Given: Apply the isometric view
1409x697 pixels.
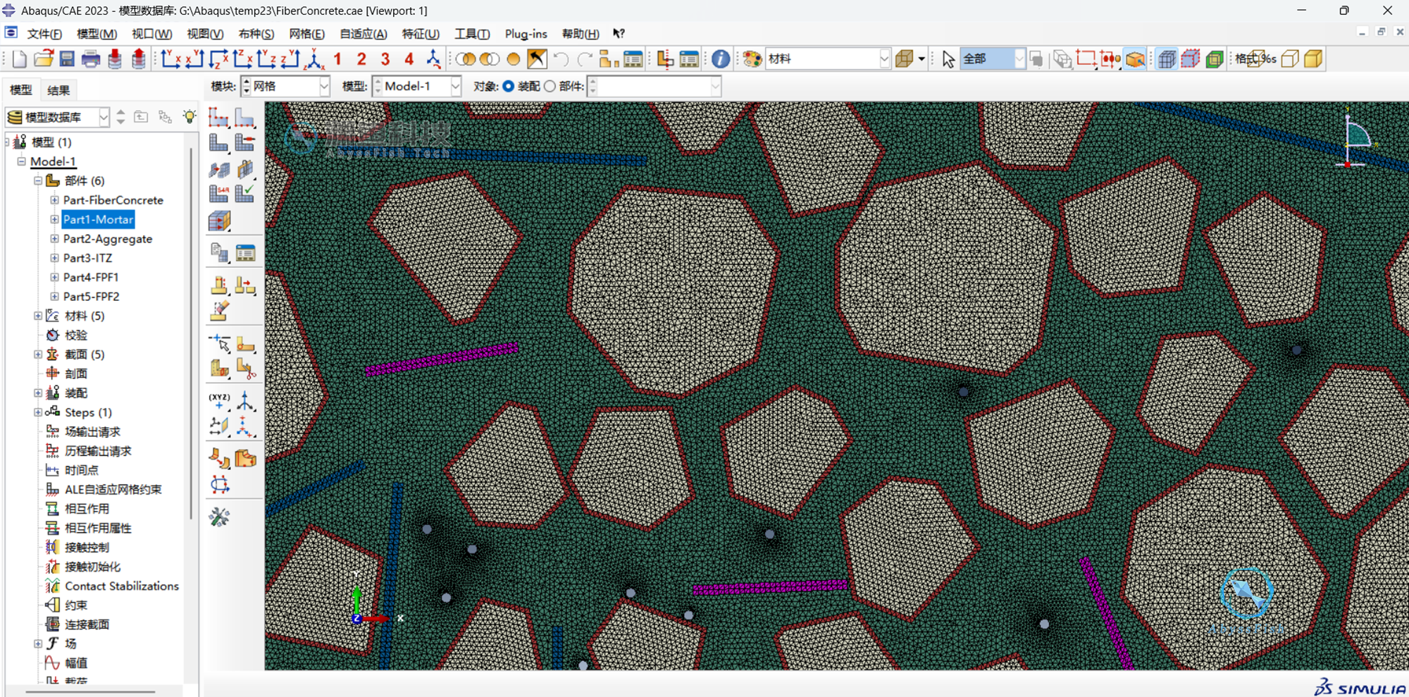Looking at the screenshot, I should pos(314,59).
